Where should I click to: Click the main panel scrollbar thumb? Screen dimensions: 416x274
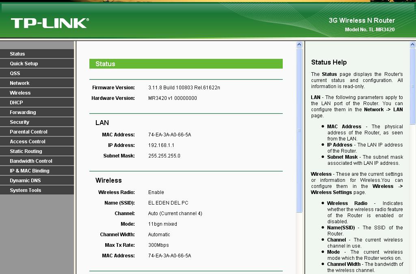tap(299, 130)
